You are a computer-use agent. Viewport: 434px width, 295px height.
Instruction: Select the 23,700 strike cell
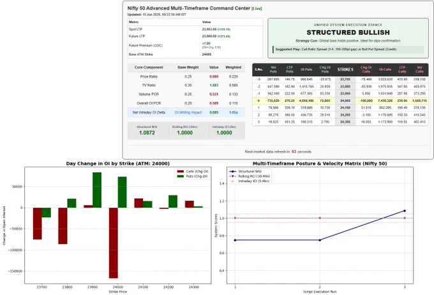pyautogui.click(x=345, y=79)
